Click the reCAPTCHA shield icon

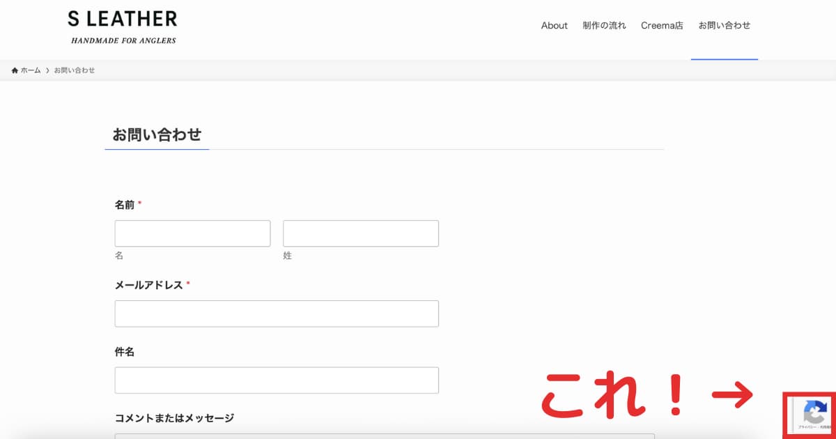pos(815,411)
